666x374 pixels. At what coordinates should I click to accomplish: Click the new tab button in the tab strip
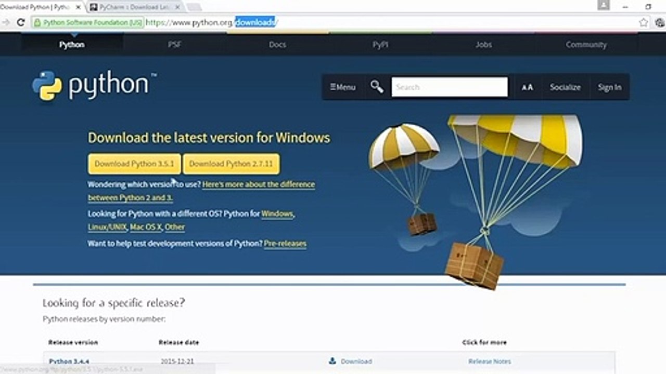(194, 7)
